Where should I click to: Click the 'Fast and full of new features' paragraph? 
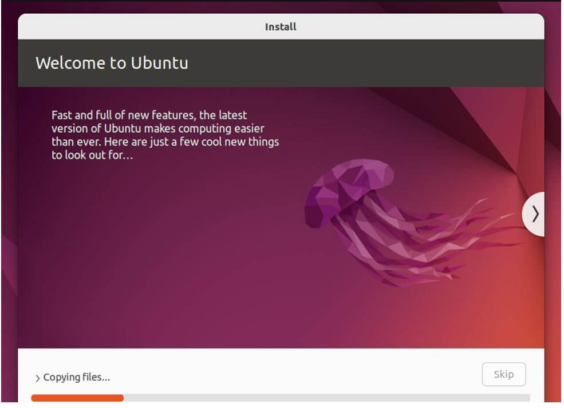pos(165,135)
